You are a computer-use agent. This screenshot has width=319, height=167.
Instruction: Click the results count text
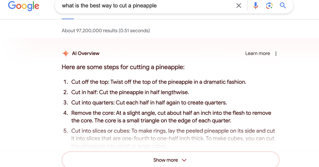[106, 31]
